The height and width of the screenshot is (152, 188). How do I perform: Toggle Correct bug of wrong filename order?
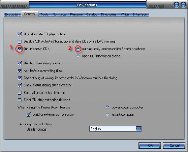[19, 78]
